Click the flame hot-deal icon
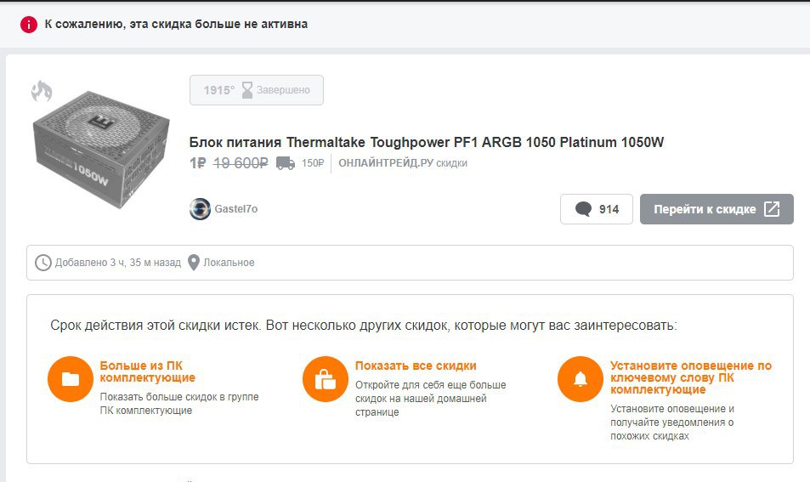The width and height of the screenshot is (810, 482). (x=42, y=91)
